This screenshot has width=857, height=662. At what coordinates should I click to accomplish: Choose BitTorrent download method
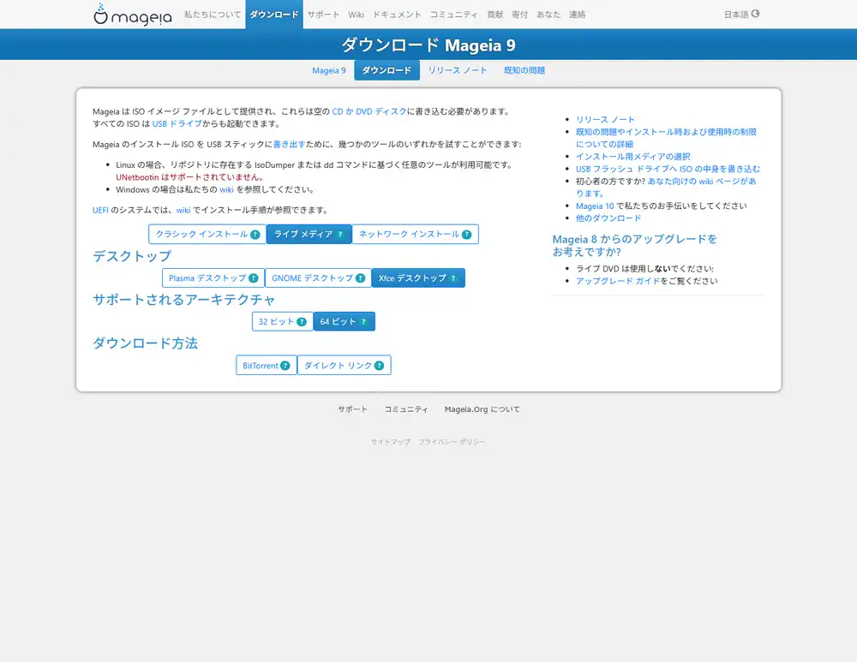[267, 366]
